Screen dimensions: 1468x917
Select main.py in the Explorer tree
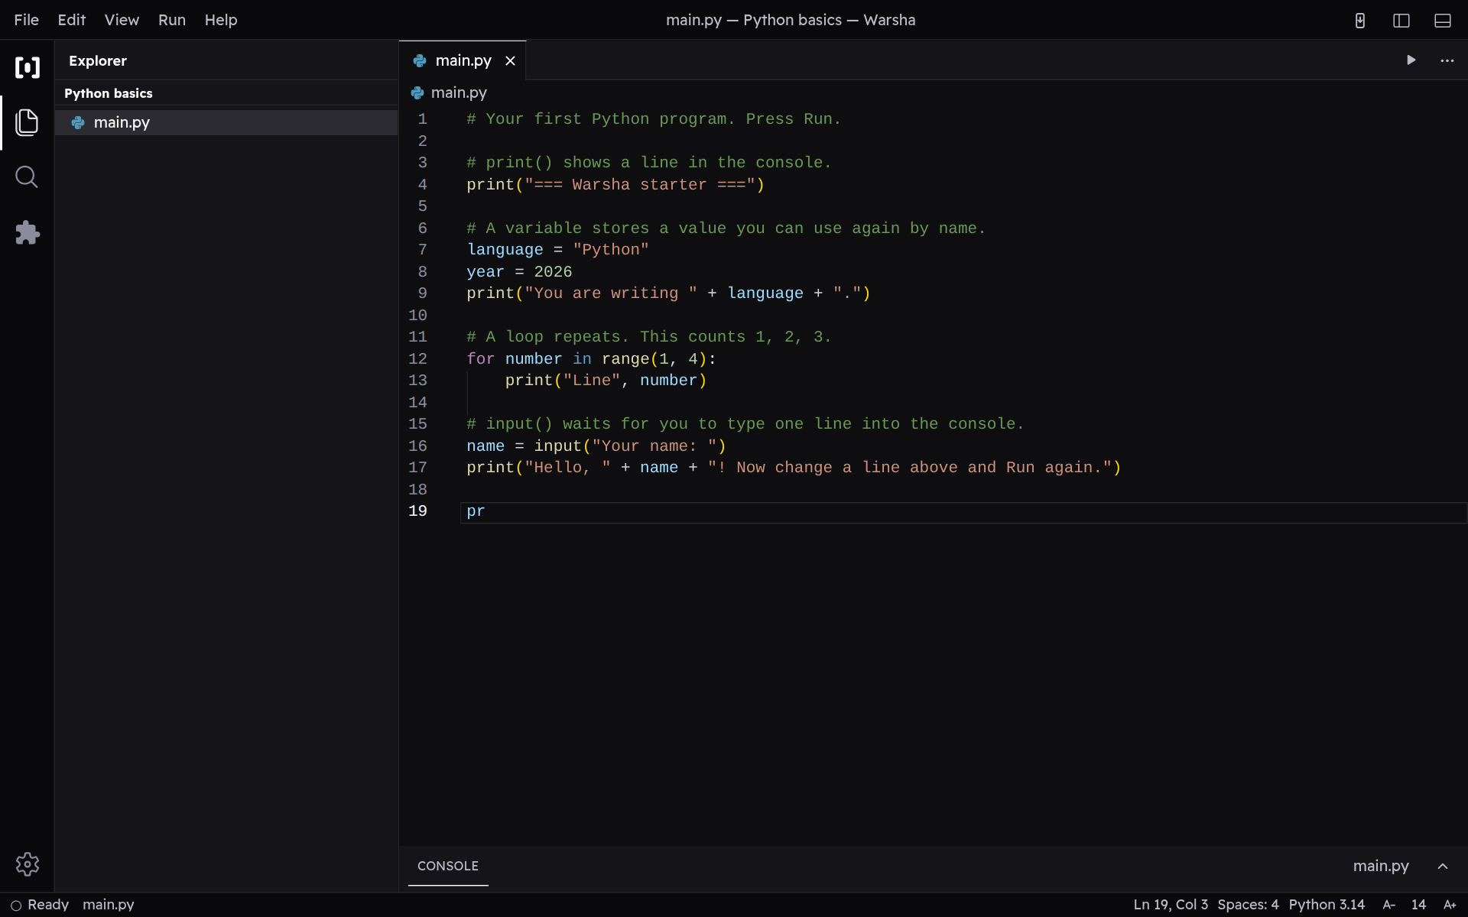pos(226,122)
